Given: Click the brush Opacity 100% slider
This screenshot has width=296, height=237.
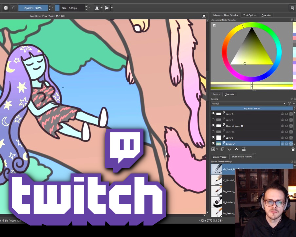Looking at the screenshot, I should click(x=33, y=8).
